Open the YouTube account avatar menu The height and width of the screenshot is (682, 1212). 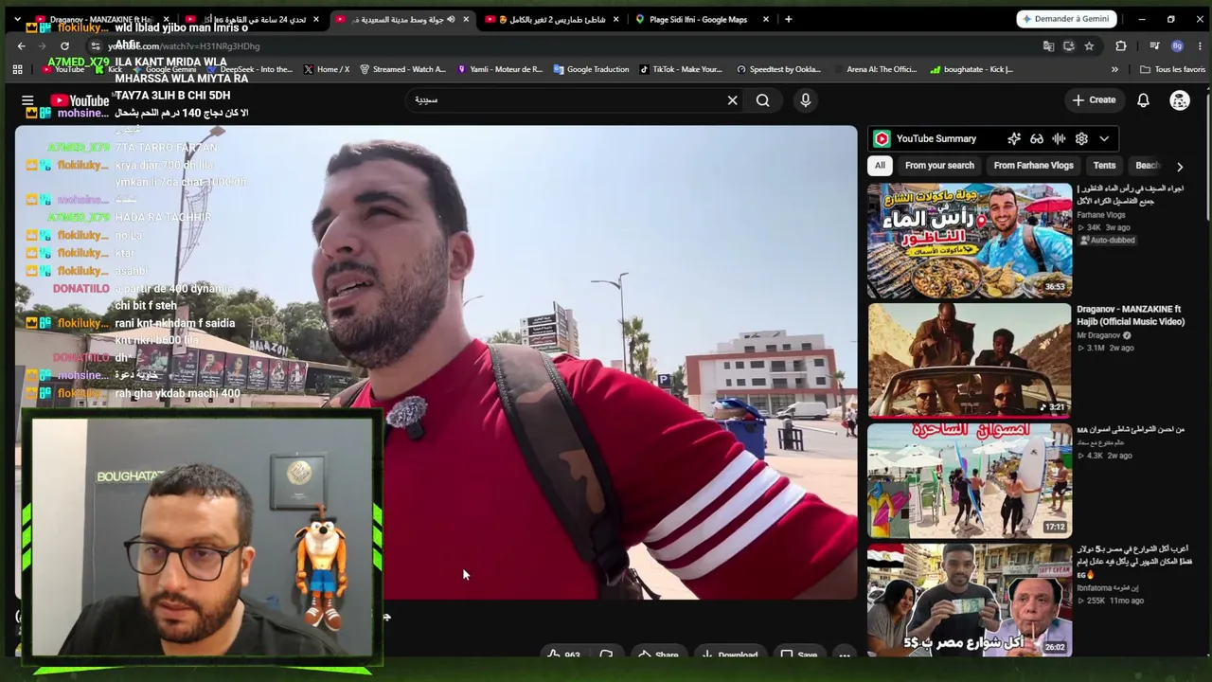[x=1180, y=100]
